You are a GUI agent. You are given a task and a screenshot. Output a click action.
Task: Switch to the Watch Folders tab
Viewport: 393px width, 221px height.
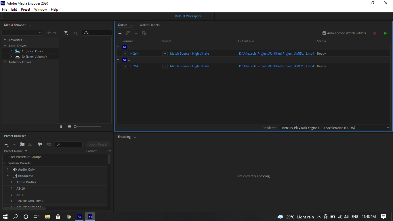point(150,25)
